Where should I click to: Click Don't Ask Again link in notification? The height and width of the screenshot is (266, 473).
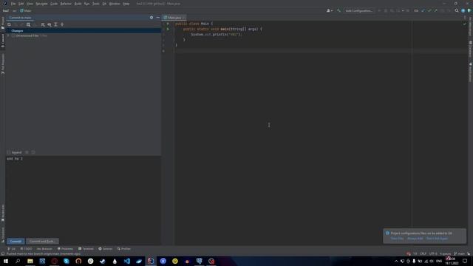[x=437, y=239]
